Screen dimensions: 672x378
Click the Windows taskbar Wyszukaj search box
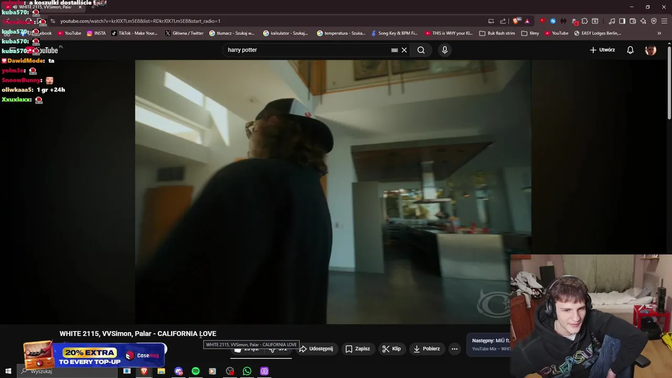coord(68,371)
